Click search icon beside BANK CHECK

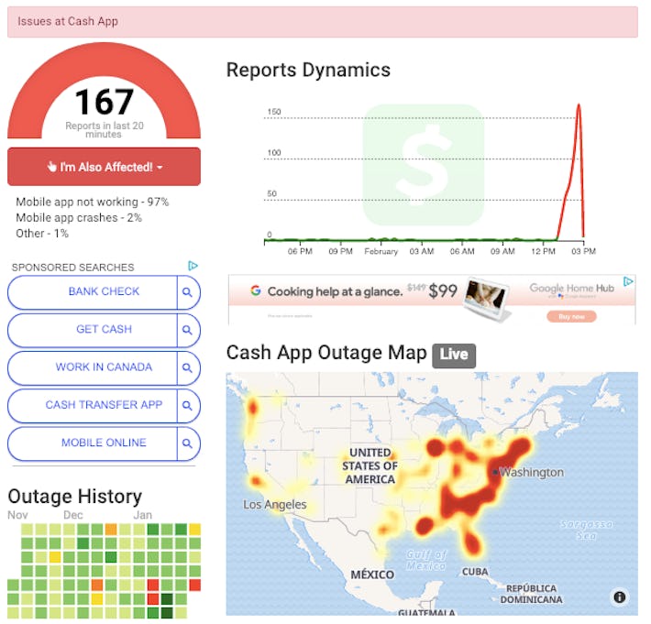[x=187, y=292]
